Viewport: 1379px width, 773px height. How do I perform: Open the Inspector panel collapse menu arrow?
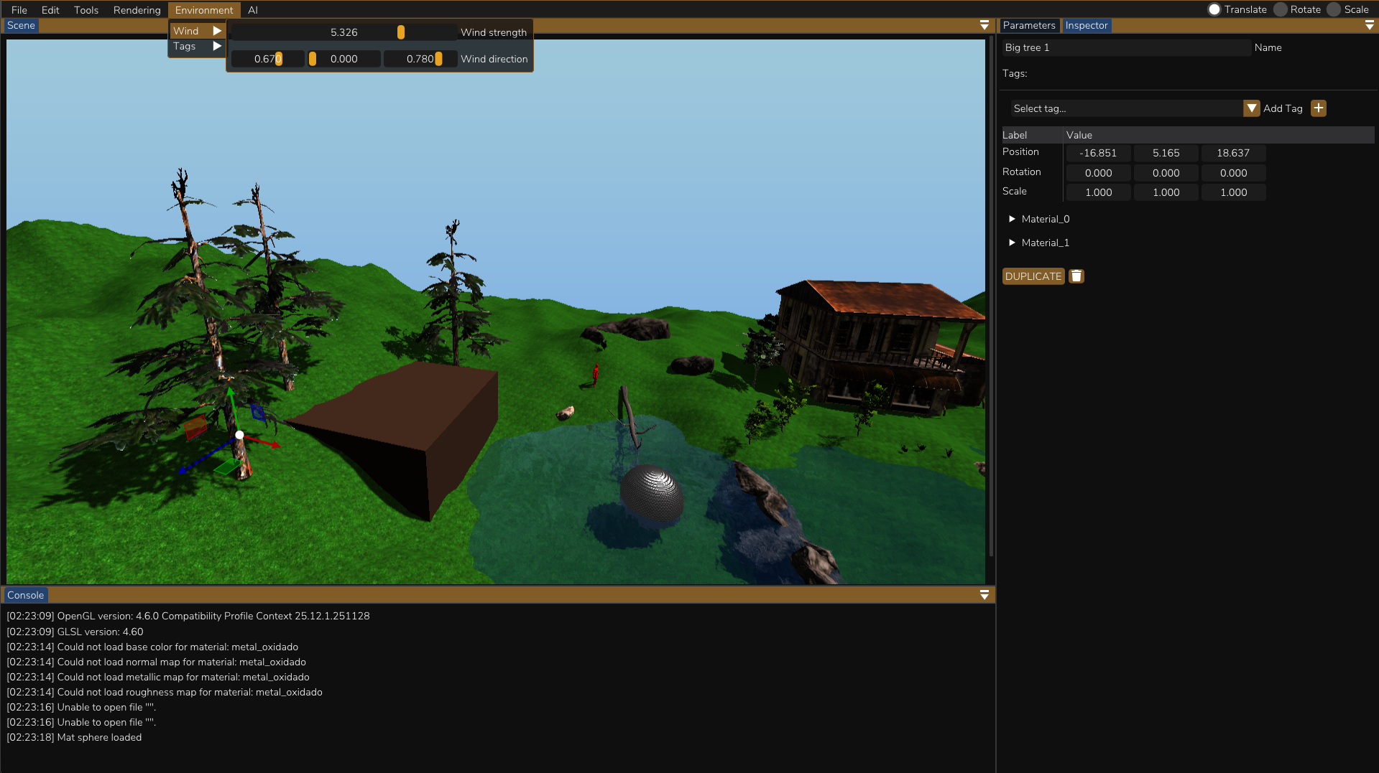1369,25
